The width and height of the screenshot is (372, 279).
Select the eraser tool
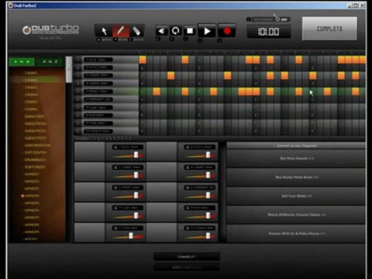click(136, 31)
